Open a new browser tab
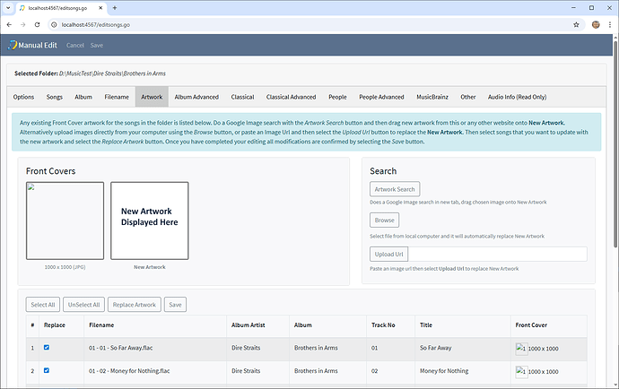 (x=115, y=7)
